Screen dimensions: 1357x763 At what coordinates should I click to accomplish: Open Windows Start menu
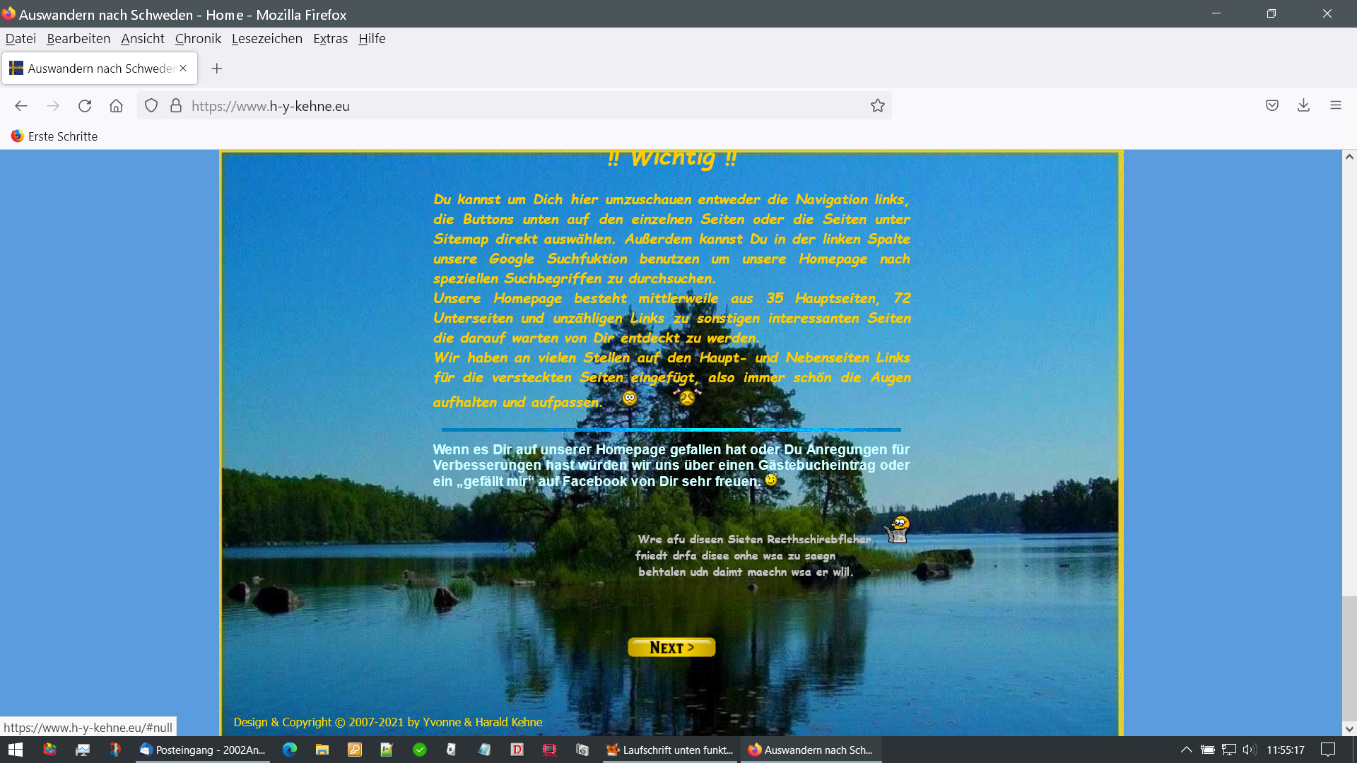click(x=16, y=750)
